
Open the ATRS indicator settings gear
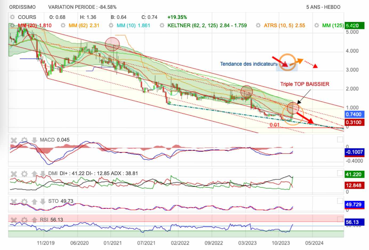click(x=258, y=25)
